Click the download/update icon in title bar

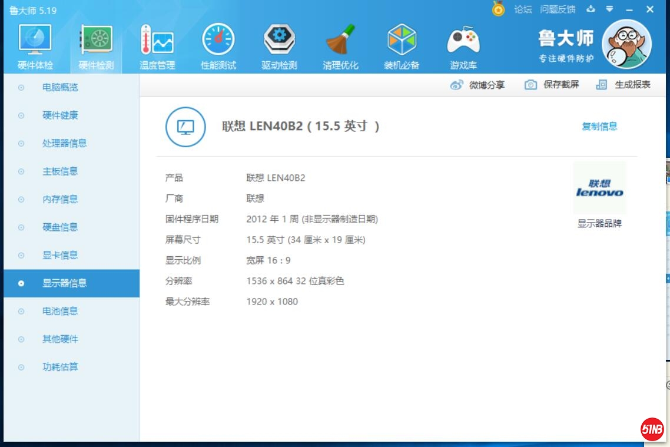point(591,9)
